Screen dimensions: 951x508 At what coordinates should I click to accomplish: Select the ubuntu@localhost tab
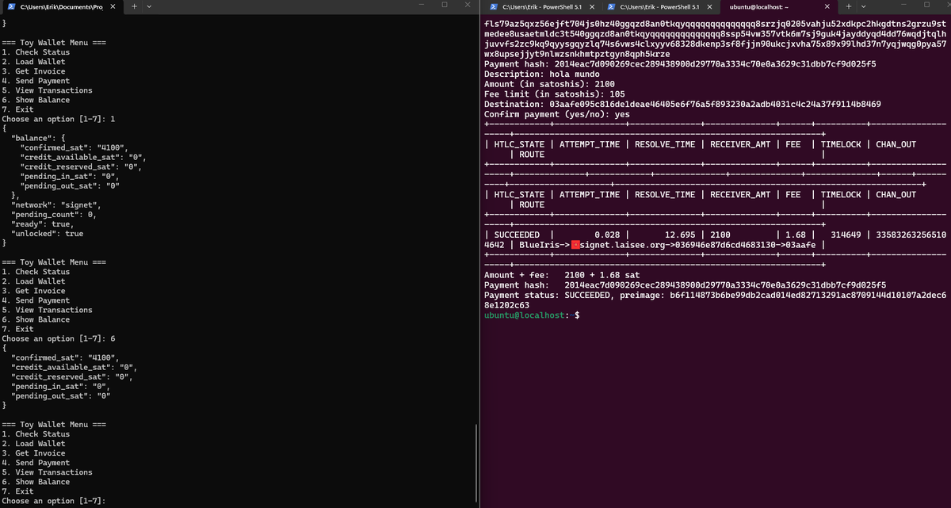[x=758, y=6]
